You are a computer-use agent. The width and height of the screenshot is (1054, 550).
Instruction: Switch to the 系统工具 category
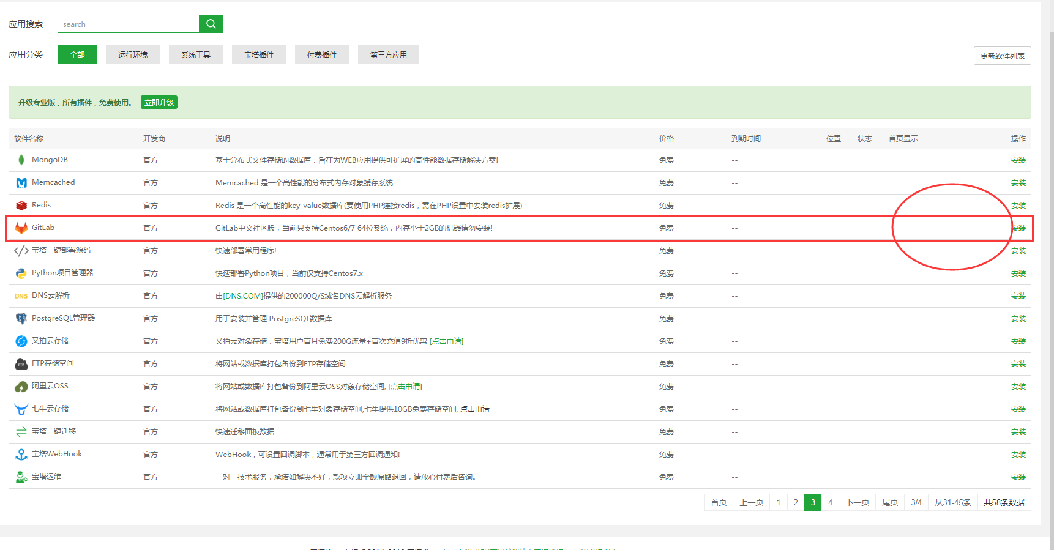pyautogui.click(x=196, y=54)
